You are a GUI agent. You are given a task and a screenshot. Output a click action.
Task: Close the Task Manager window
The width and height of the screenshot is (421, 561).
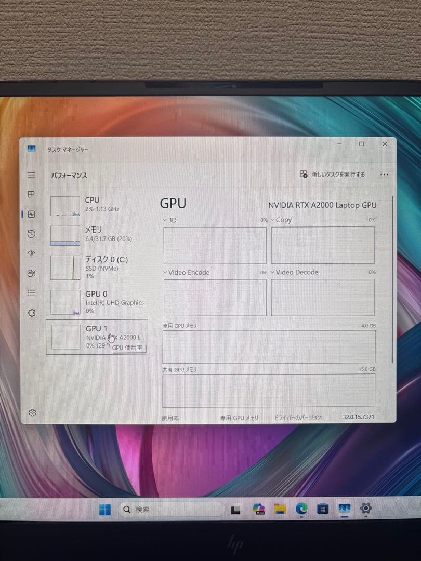point(385,144)
